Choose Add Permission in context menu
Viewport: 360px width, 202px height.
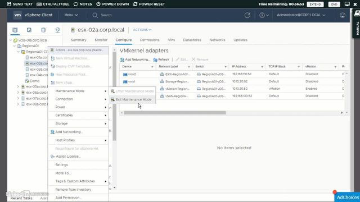click(x=78, y=198)
